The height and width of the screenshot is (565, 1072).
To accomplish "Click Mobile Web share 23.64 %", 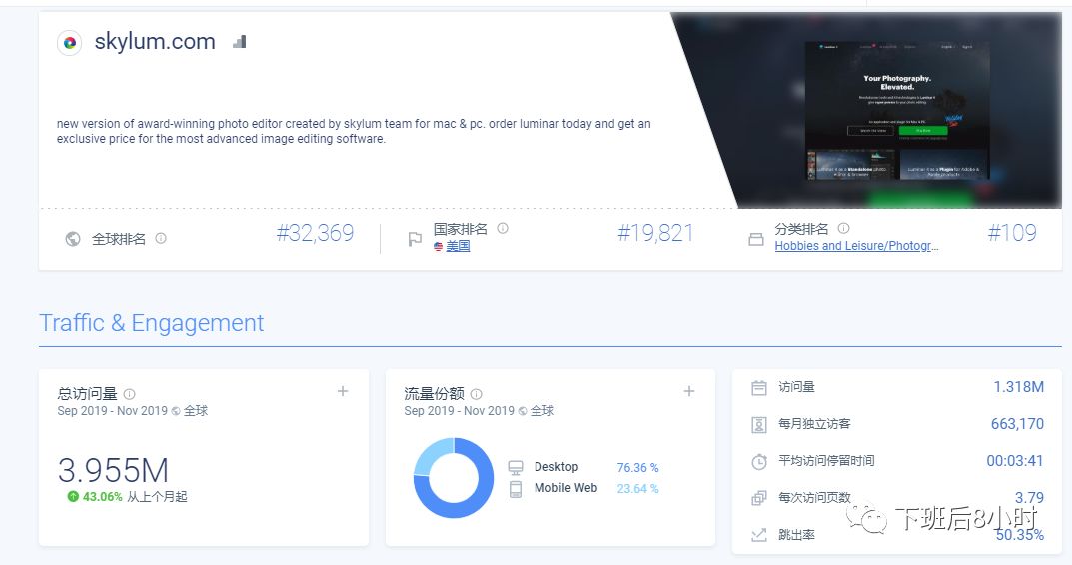I will coord(637,488).
